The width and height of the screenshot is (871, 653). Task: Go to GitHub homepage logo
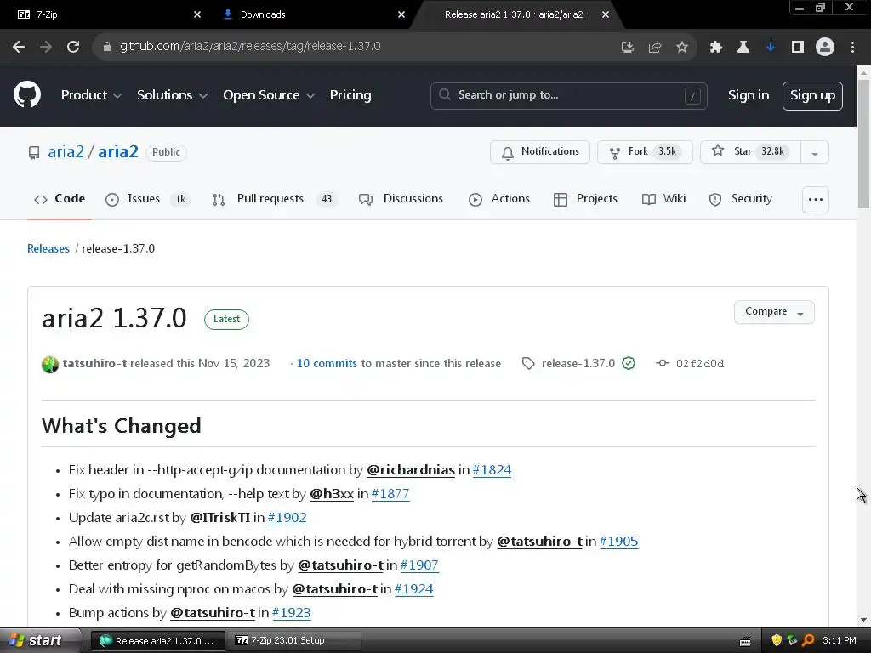pos(27,95)
